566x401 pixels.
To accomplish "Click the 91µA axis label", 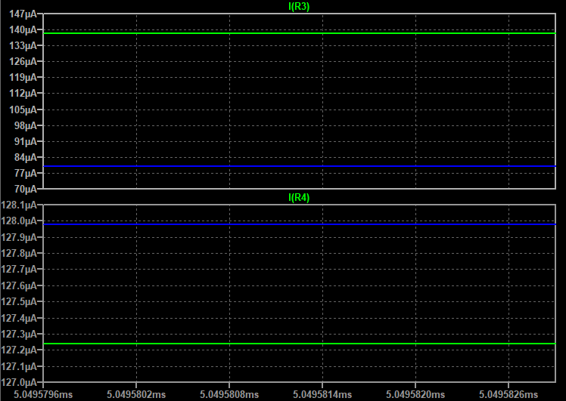I will point(26,141).
